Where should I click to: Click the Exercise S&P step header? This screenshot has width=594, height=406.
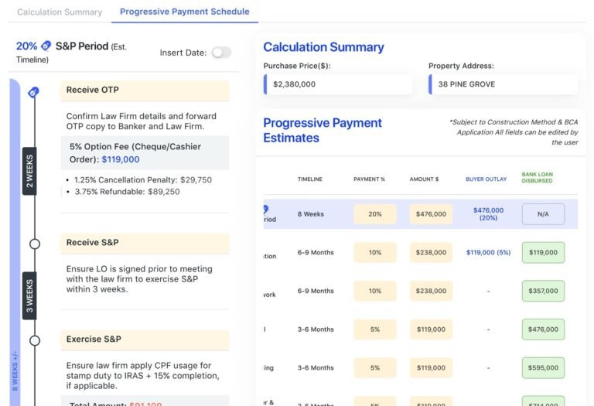[x=145, y=339]
